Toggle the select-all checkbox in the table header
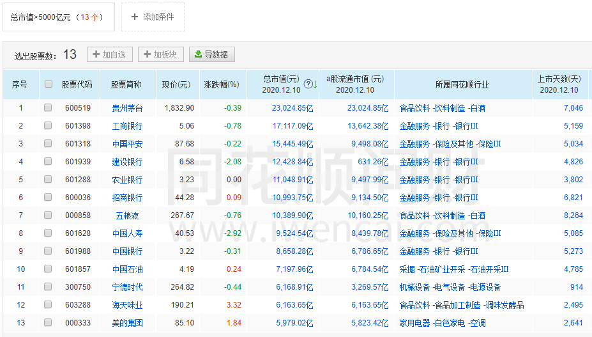This screenshot has width=592, height=337. point(49,84)
